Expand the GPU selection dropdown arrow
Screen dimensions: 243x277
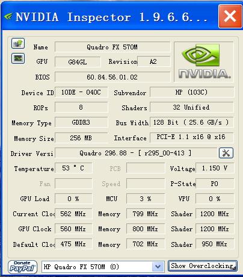pos(158,267)
